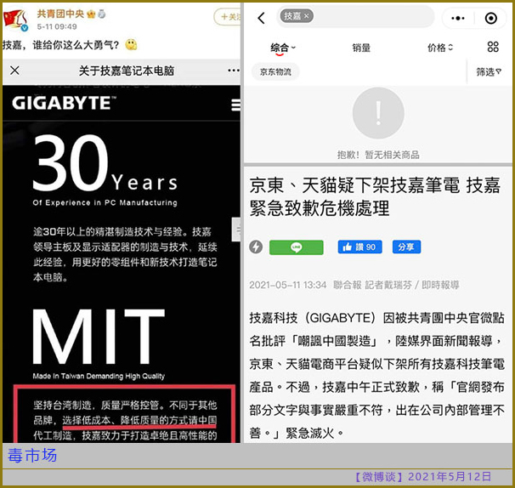Click the post text 技嘉，谁给你这么大勇气？
Viewport: 515px width, 488px height.
[61, 45]
